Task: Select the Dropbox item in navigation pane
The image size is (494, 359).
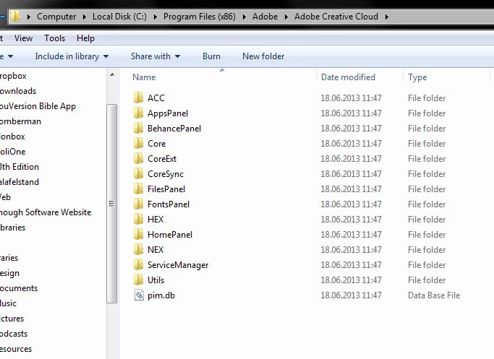Action: [x=13, y=76]
